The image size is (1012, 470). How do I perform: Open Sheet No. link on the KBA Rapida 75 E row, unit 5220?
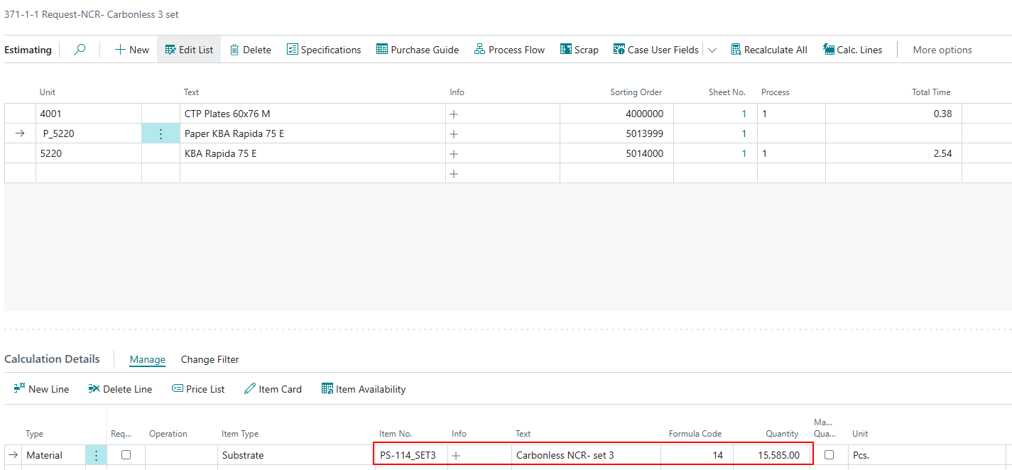click(x=744, y=153)
